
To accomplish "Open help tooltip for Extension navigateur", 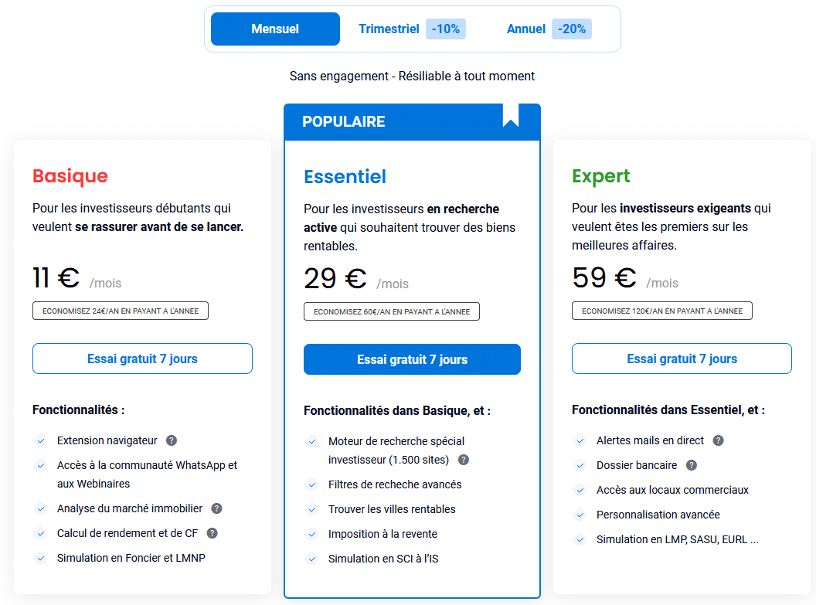I will (171, 440).
